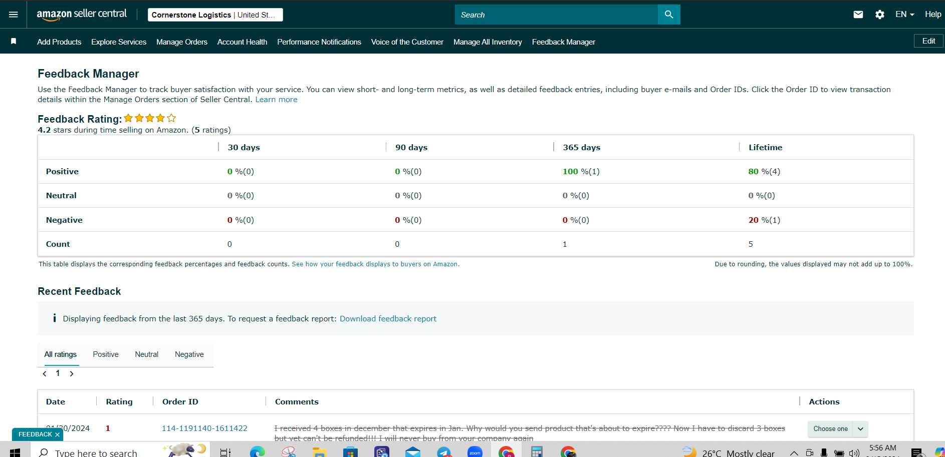The width and height of the screenshot is (945, 457).
Task: Go to Manage Orders
Action: pos(182,42)
